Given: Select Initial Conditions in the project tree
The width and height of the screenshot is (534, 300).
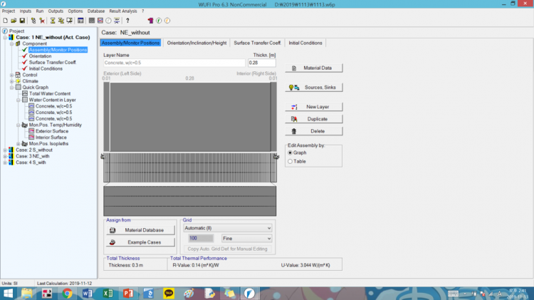Looking at the screenshot, I should 46,68.
